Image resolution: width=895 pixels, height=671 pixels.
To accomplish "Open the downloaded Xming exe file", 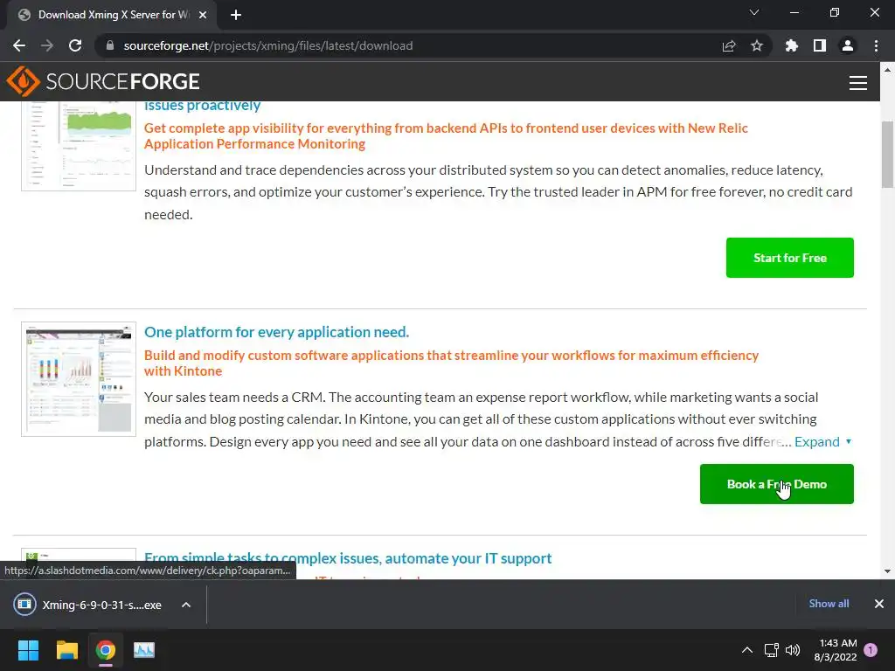I will click(88, 605).
